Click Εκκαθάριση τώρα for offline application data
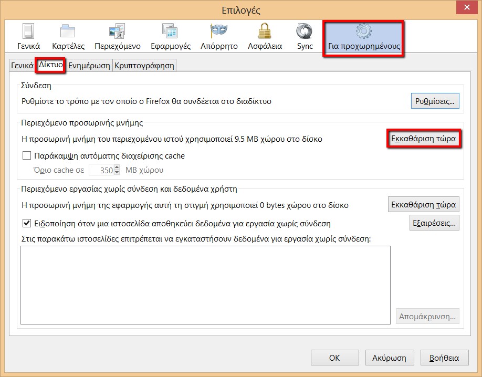Screen dimensions: 482x377 coord(424,204)
